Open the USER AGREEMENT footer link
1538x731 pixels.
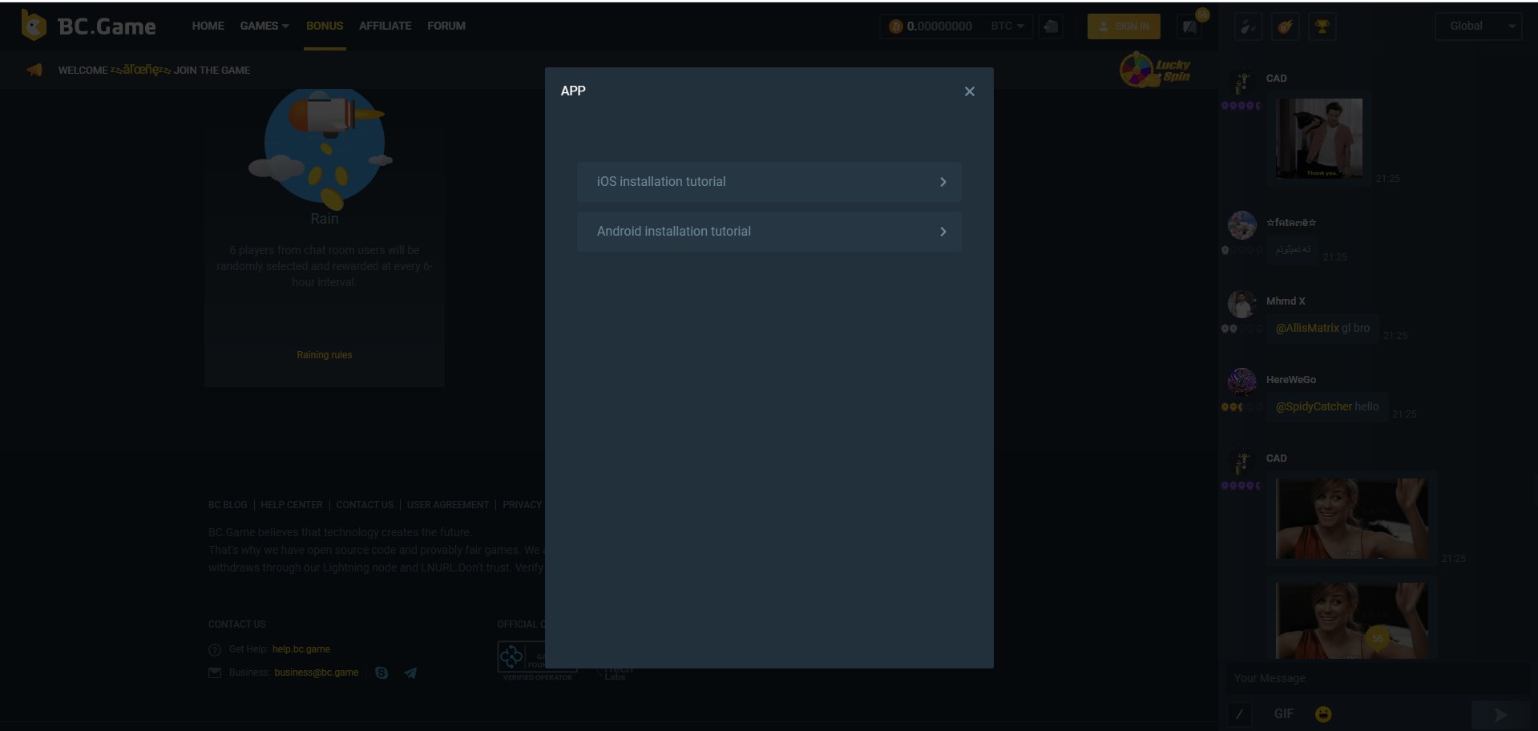tap(448, 505)
